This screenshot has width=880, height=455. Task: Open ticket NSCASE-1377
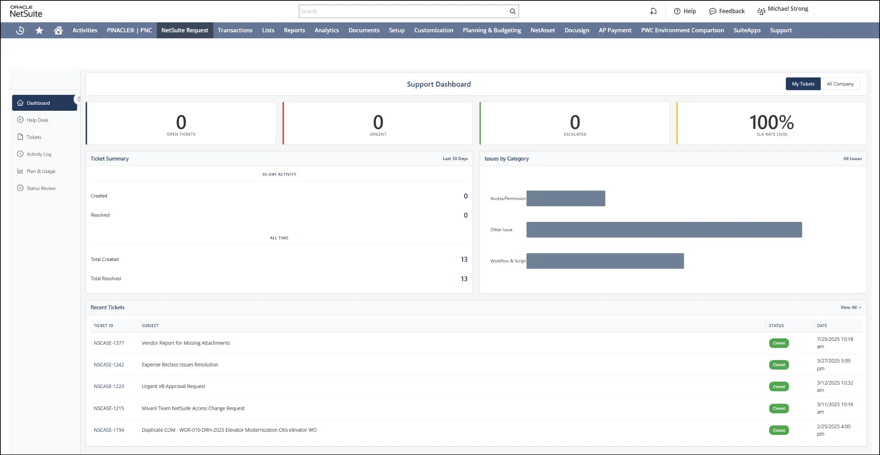click(x=109, y=343)
